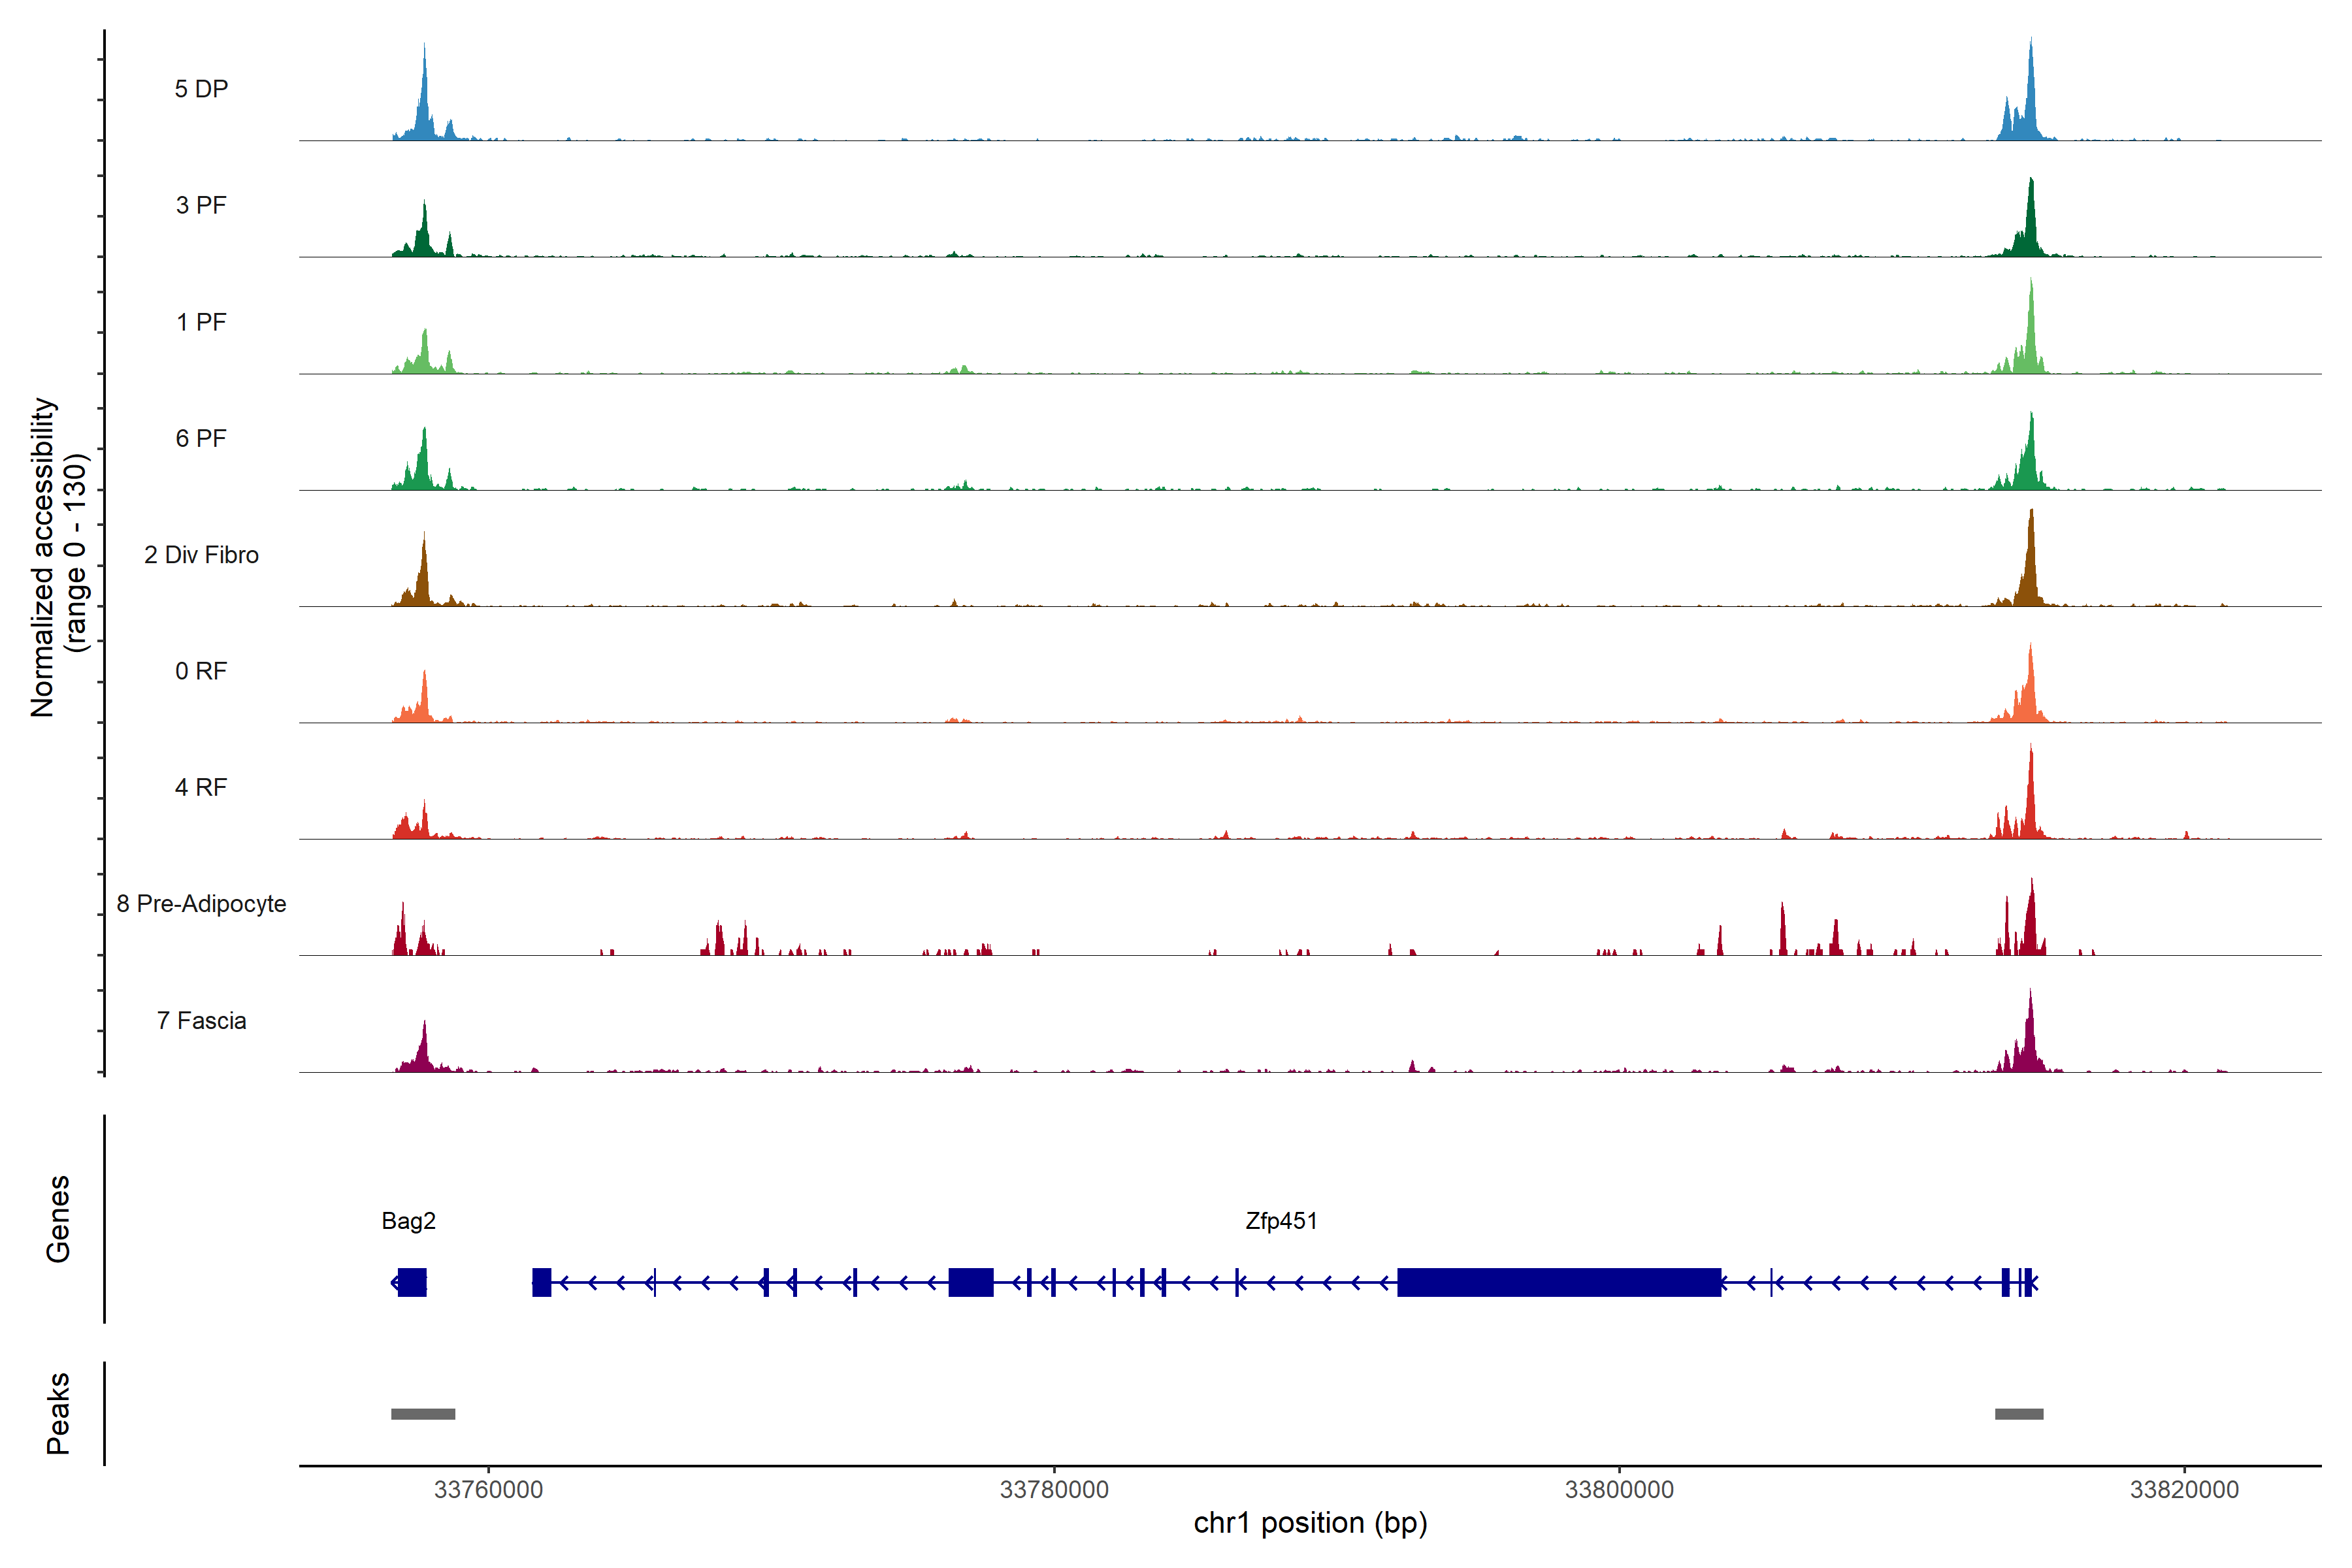This screenshot has height=1568, width=2352.
Task: Click the 3 PF track label
Action: 201,205
